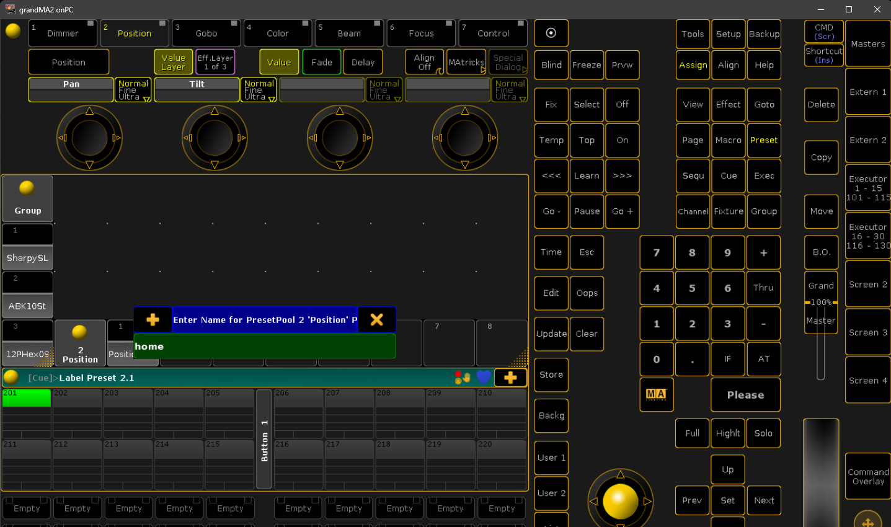Switch to the Control preset tab
Image resolution: width=891 pixels, height=527 pixels.
(493, 33)
